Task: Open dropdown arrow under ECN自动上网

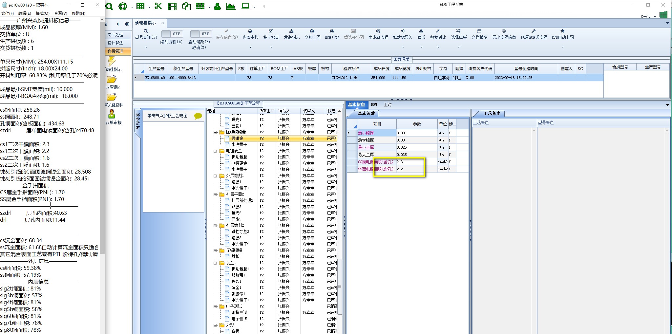Action: tap(563, 47)
